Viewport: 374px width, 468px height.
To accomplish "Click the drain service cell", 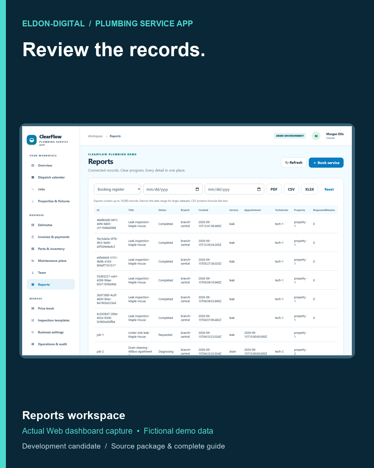I will point(233,352).
